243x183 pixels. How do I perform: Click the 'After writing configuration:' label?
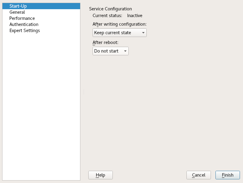click(x=120, y=24)
